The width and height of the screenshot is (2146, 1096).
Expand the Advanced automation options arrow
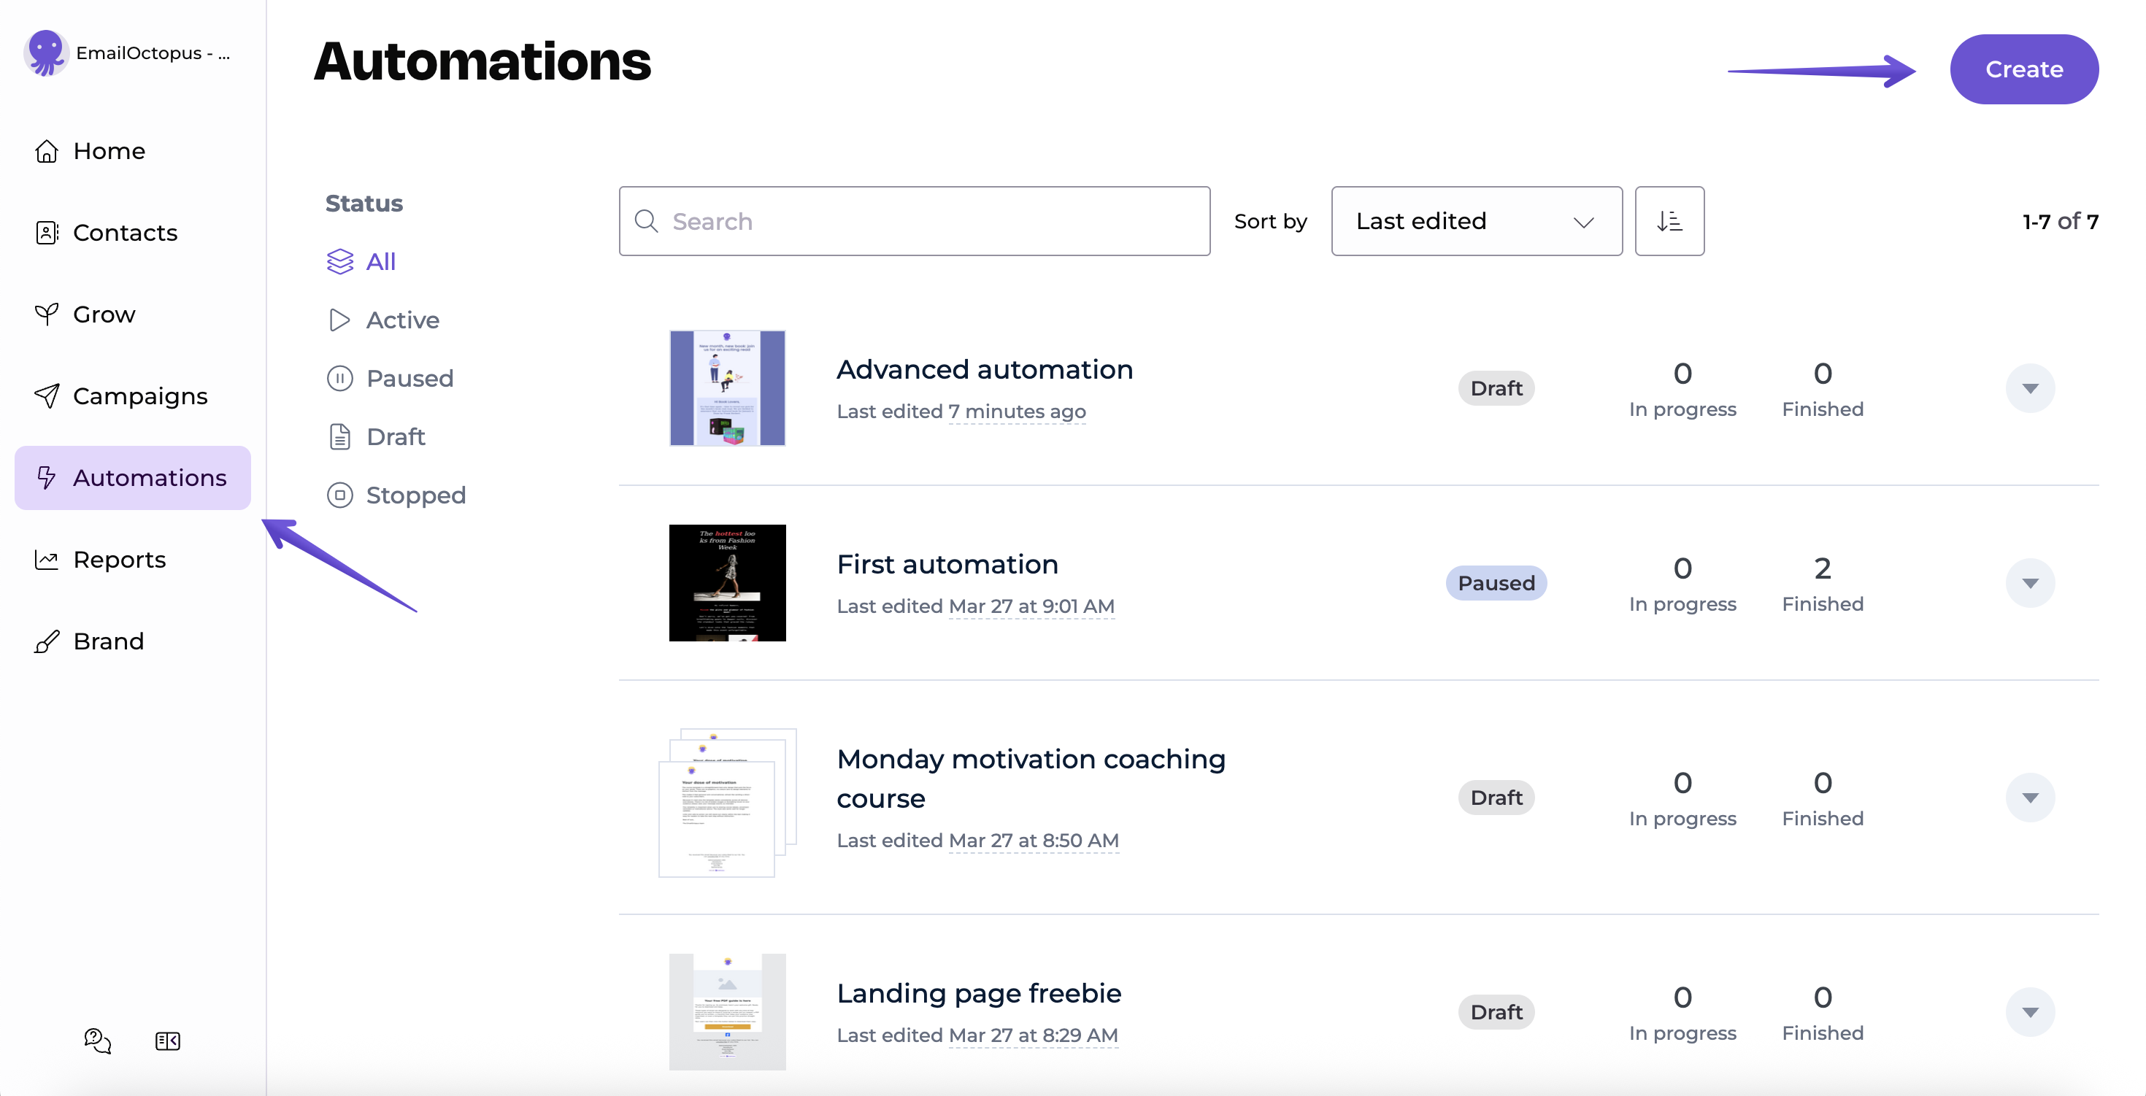2029,388
